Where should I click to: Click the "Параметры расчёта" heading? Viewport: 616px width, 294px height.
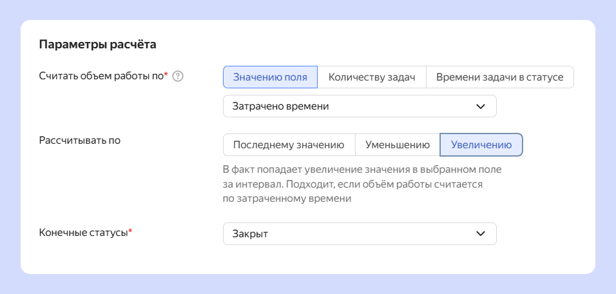point(98,44)
